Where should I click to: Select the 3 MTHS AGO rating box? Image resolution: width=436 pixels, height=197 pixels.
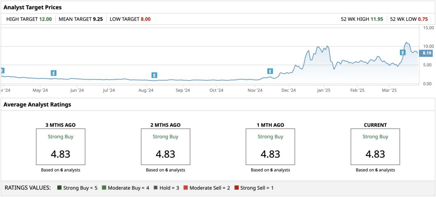pyautogui.click(x=60, y=146)
